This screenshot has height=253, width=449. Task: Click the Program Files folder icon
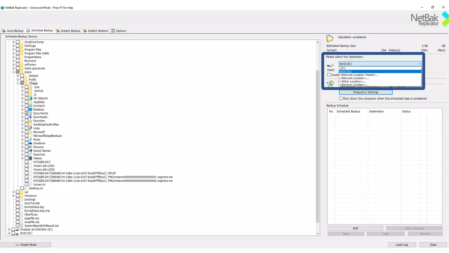(x=22, y=50)
